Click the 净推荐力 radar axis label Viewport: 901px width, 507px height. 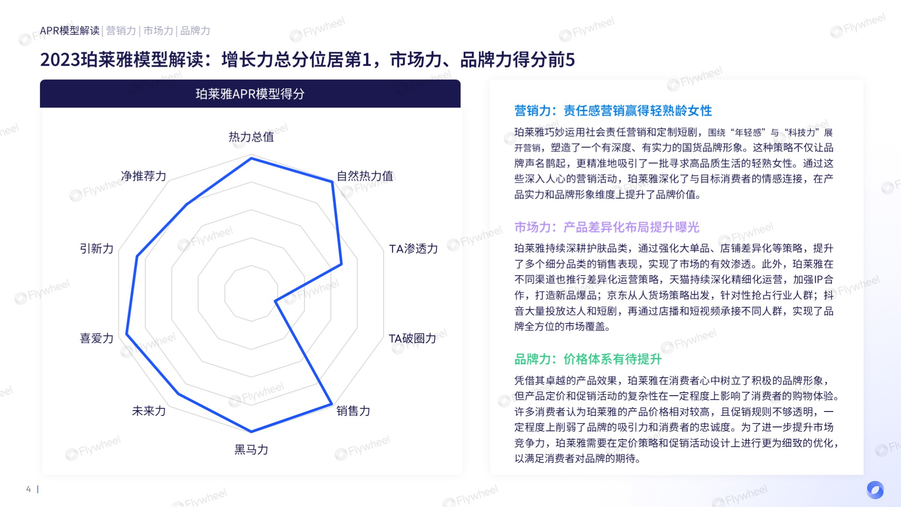[x=144, y=176]
